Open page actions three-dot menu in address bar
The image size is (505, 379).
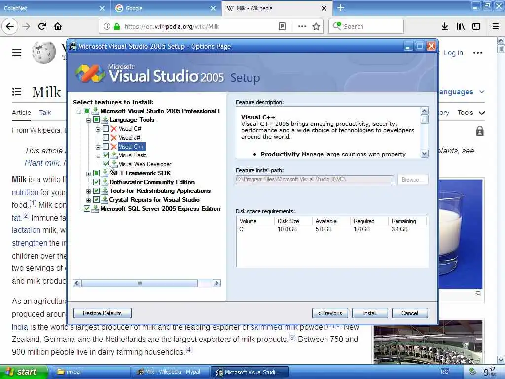coord(302,26)
